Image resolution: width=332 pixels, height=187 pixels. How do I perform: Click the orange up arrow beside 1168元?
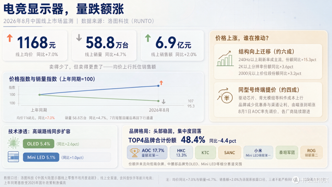10,38
